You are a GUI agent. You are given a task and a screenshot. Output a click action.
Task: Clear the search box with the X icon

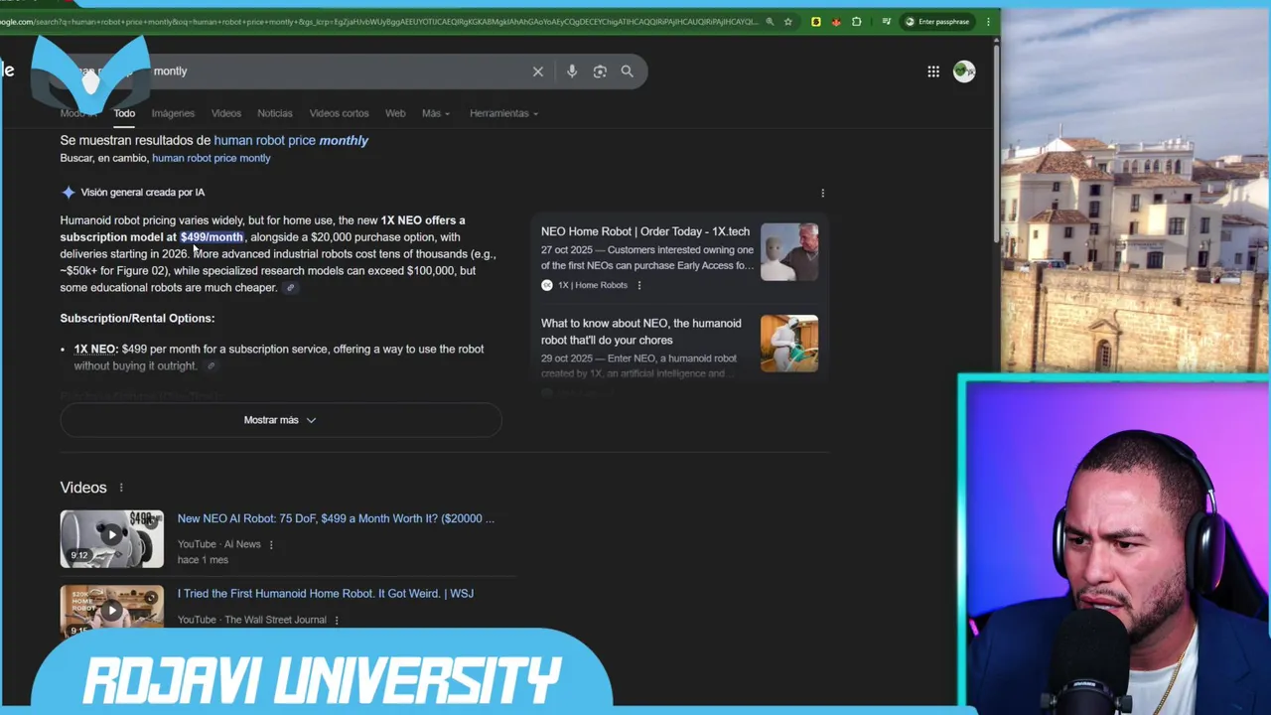point(538,71)
